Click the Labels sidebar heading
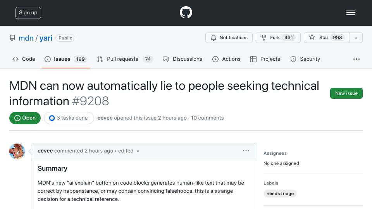 coord(271,183)
